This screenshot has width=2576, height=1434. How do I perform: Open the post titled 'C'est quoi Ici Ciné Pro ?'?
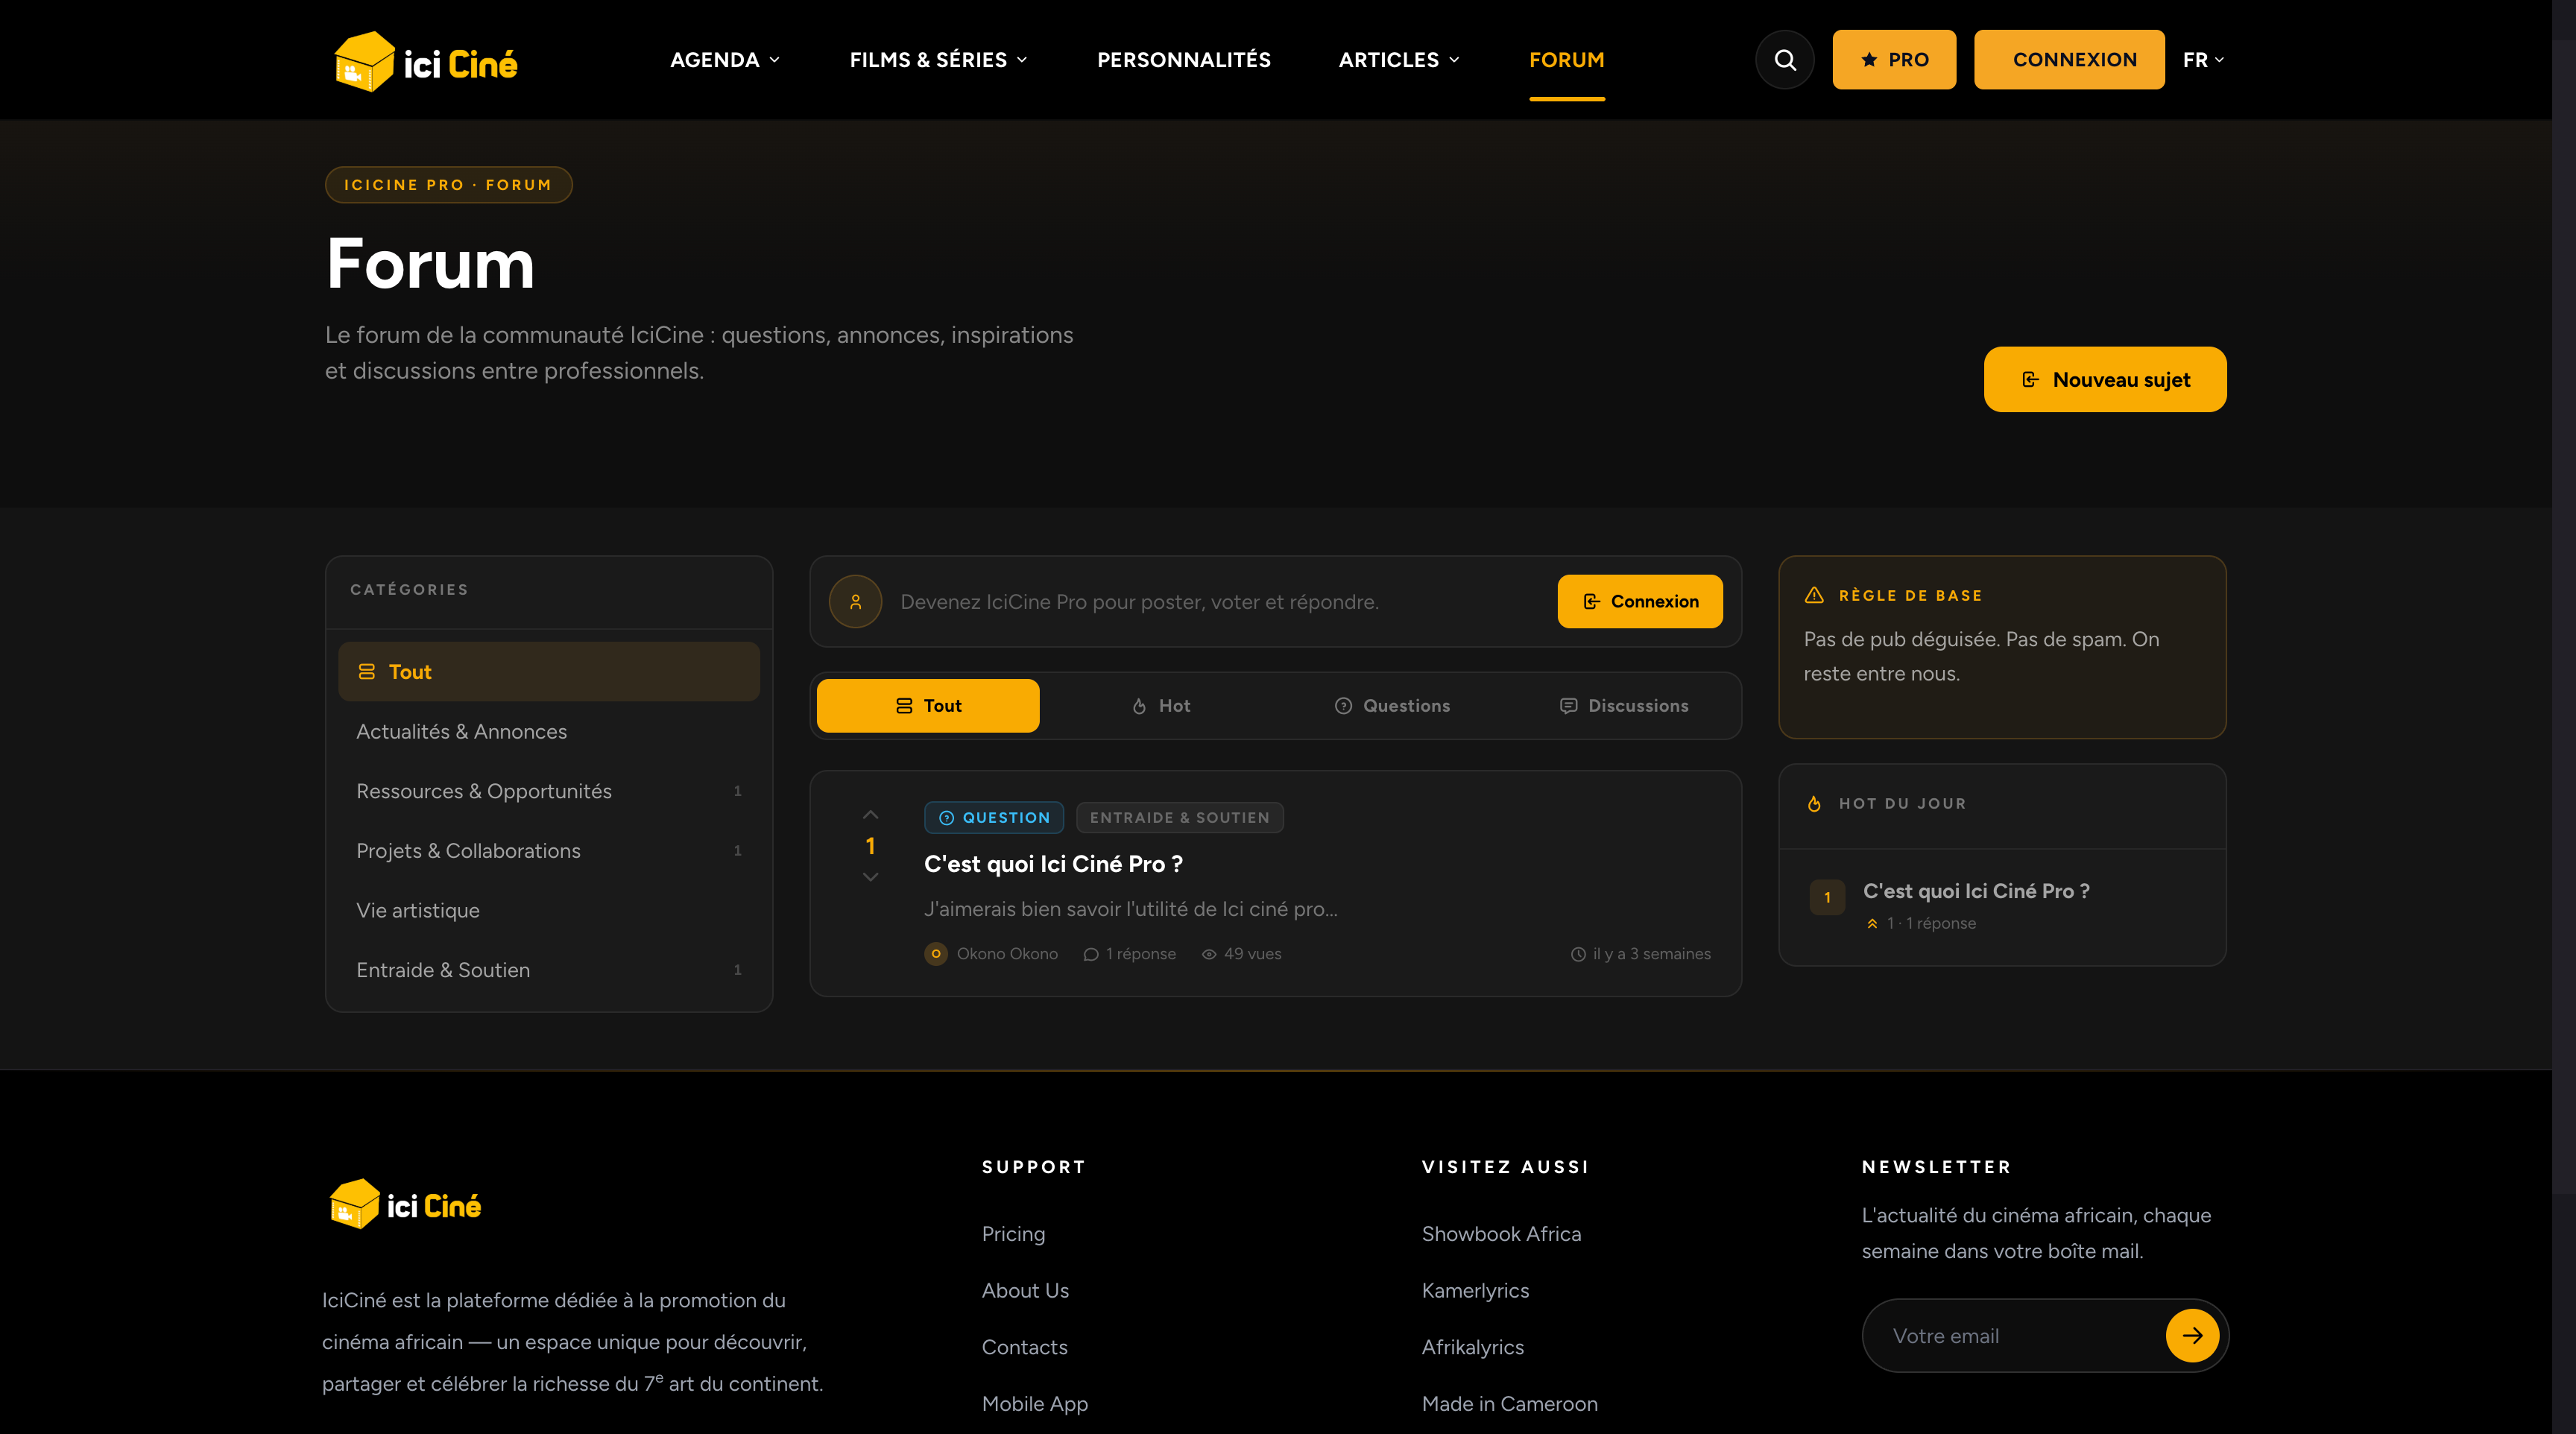1053,864
